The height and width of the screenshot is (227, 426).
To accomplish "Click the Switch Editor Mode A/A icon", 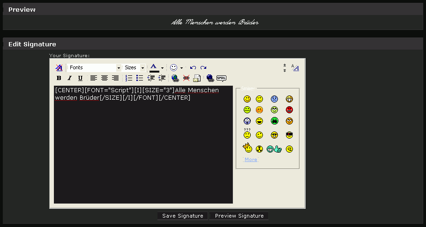I will coord(295,67).
